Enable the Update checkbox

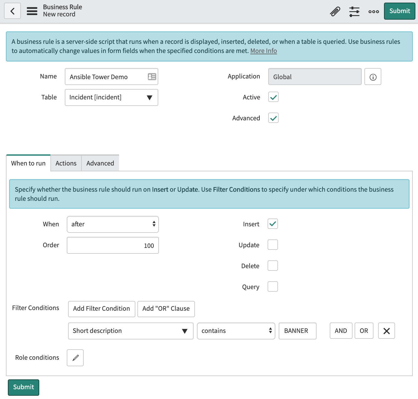273,245
